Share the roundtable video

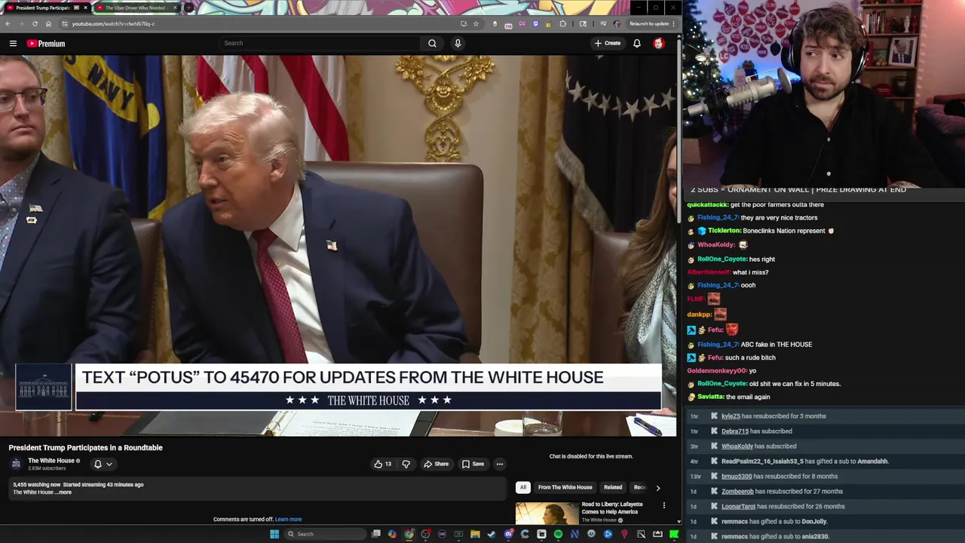click(436, 464)
